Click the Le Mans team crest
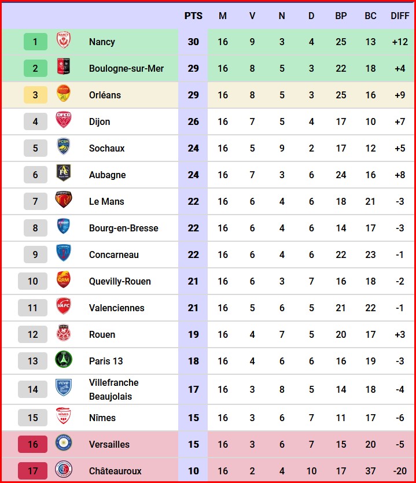This screenshot has height=483, width=416. pos(64,201)
